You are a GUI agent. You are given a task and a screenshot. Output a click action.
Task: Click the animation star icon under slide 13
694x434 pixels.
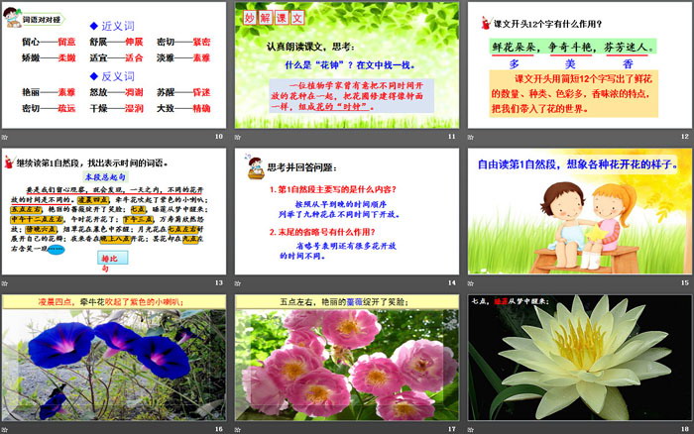pyautogui.click(x=5, y=283)
